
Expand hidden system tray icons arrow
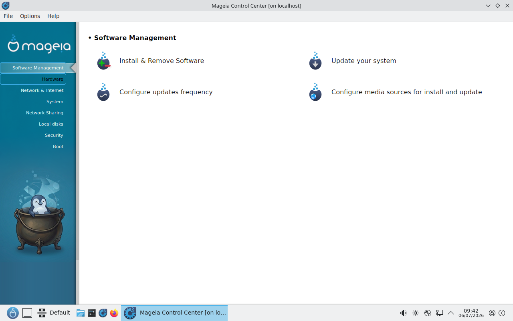451,313
